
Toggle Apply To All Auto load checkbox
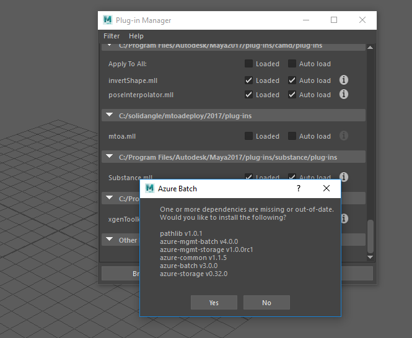292,64
